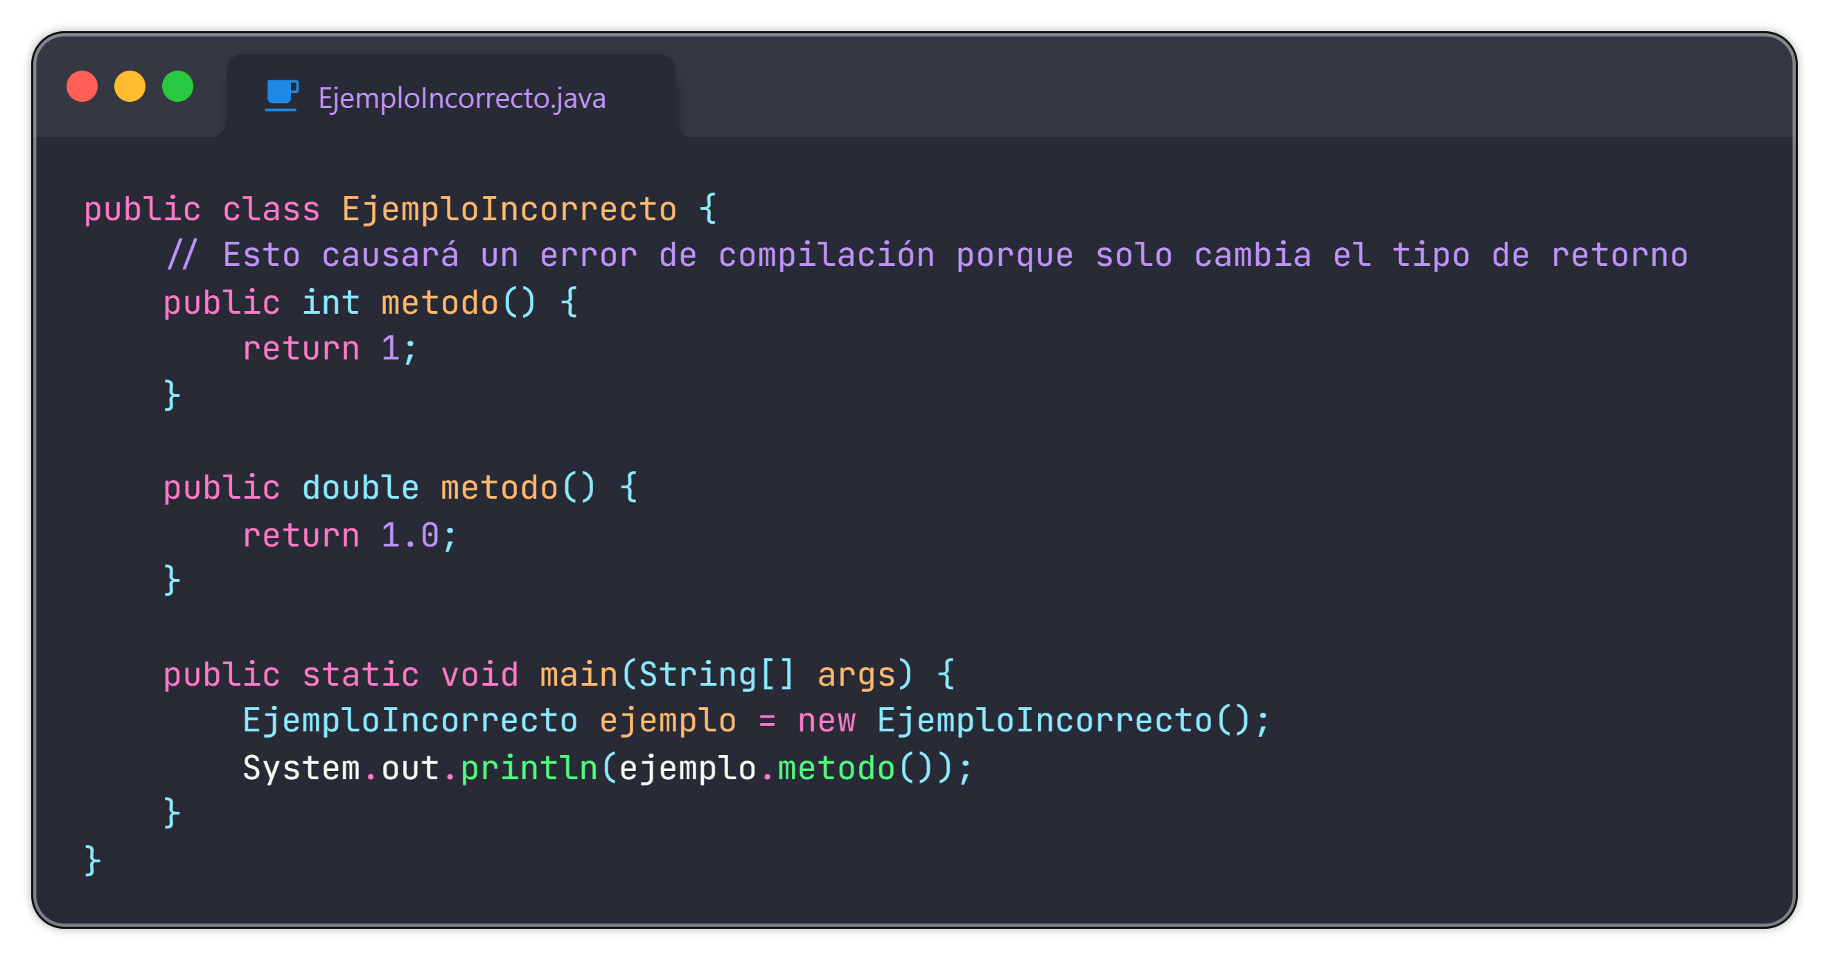Click the red close window dot

coord(82,87)
